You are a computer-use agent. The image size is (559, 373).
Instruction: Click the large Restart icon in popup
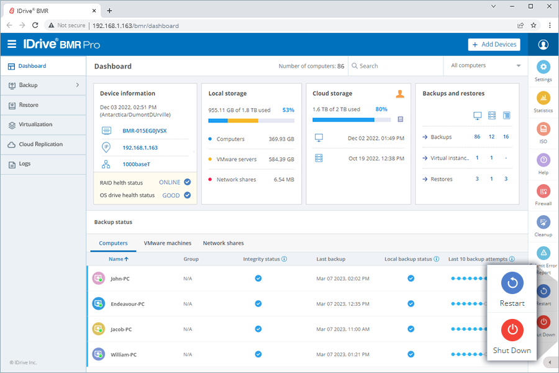point(512,283)
